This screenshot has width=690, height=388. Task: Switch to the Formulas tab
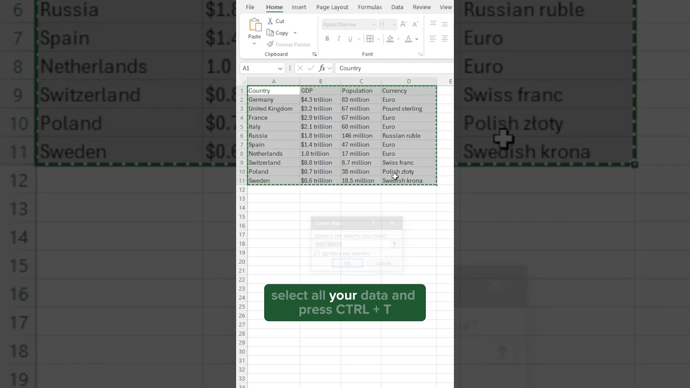[x=370, y=7]
